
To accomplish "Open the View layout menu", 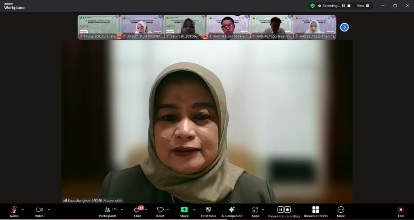I will pos(362,6).
